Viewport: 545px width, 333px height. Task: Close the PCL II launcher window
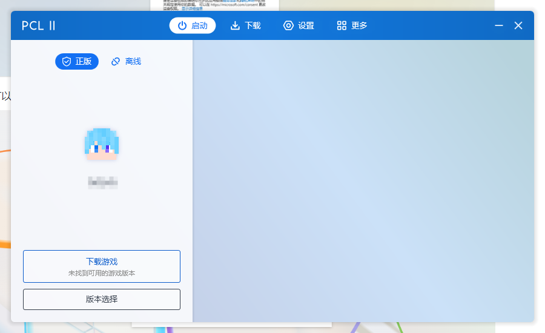[x=518, y=25]
